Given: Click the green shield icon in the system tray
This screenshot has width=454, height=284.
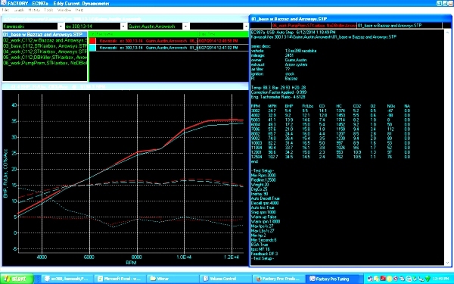Looking at the screenshot, I should tap(428, 279).
